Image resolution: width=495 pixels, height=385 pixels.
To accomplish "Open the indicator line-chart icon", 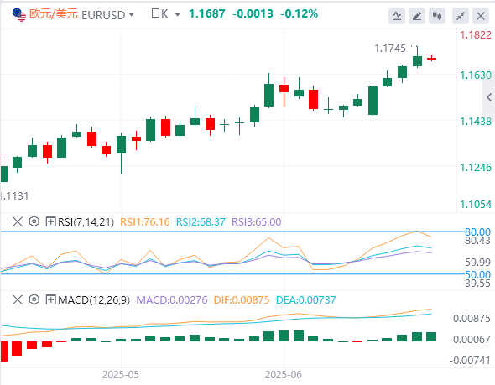I will 397,16.
